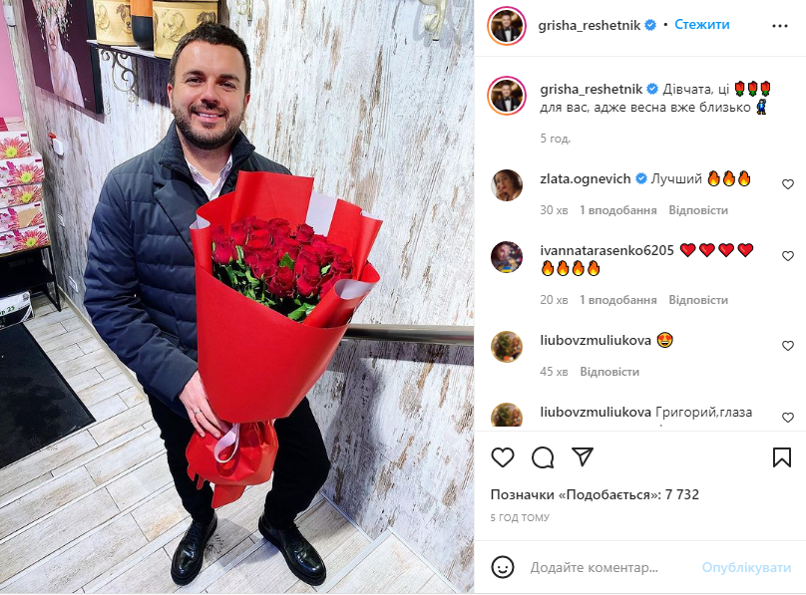Open the emoji picker smiley icon
This screenshot has height=595, width=806.
coord(502,567)
